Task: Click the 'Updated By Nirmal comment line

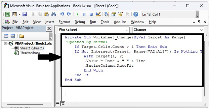Action: click(x=86, y=42)
